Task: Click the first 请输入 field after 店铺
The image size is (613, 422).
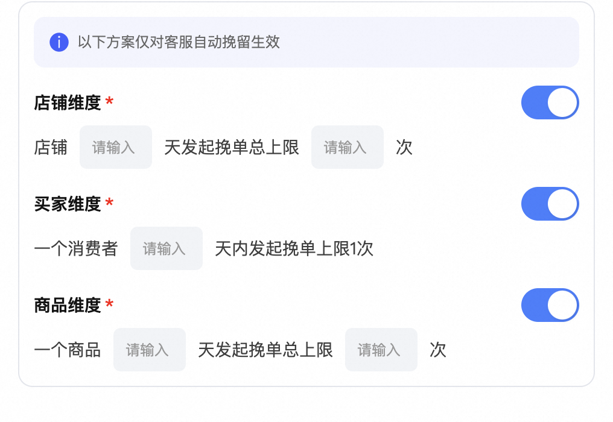Action: click(x=115, y=147)
